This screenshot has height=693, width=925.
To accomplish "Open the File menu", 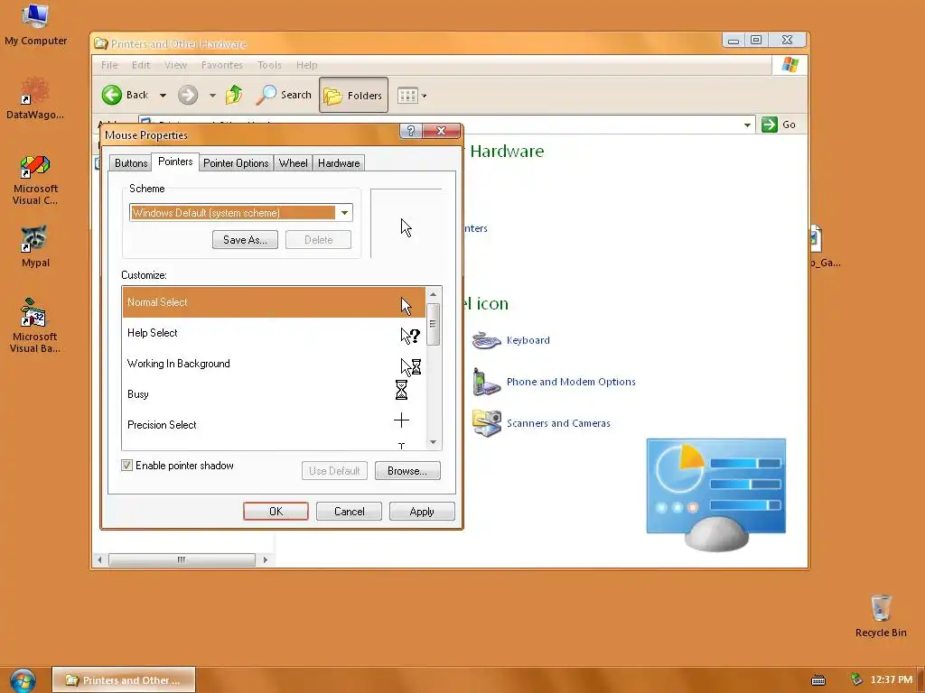I will click(109, 65).
